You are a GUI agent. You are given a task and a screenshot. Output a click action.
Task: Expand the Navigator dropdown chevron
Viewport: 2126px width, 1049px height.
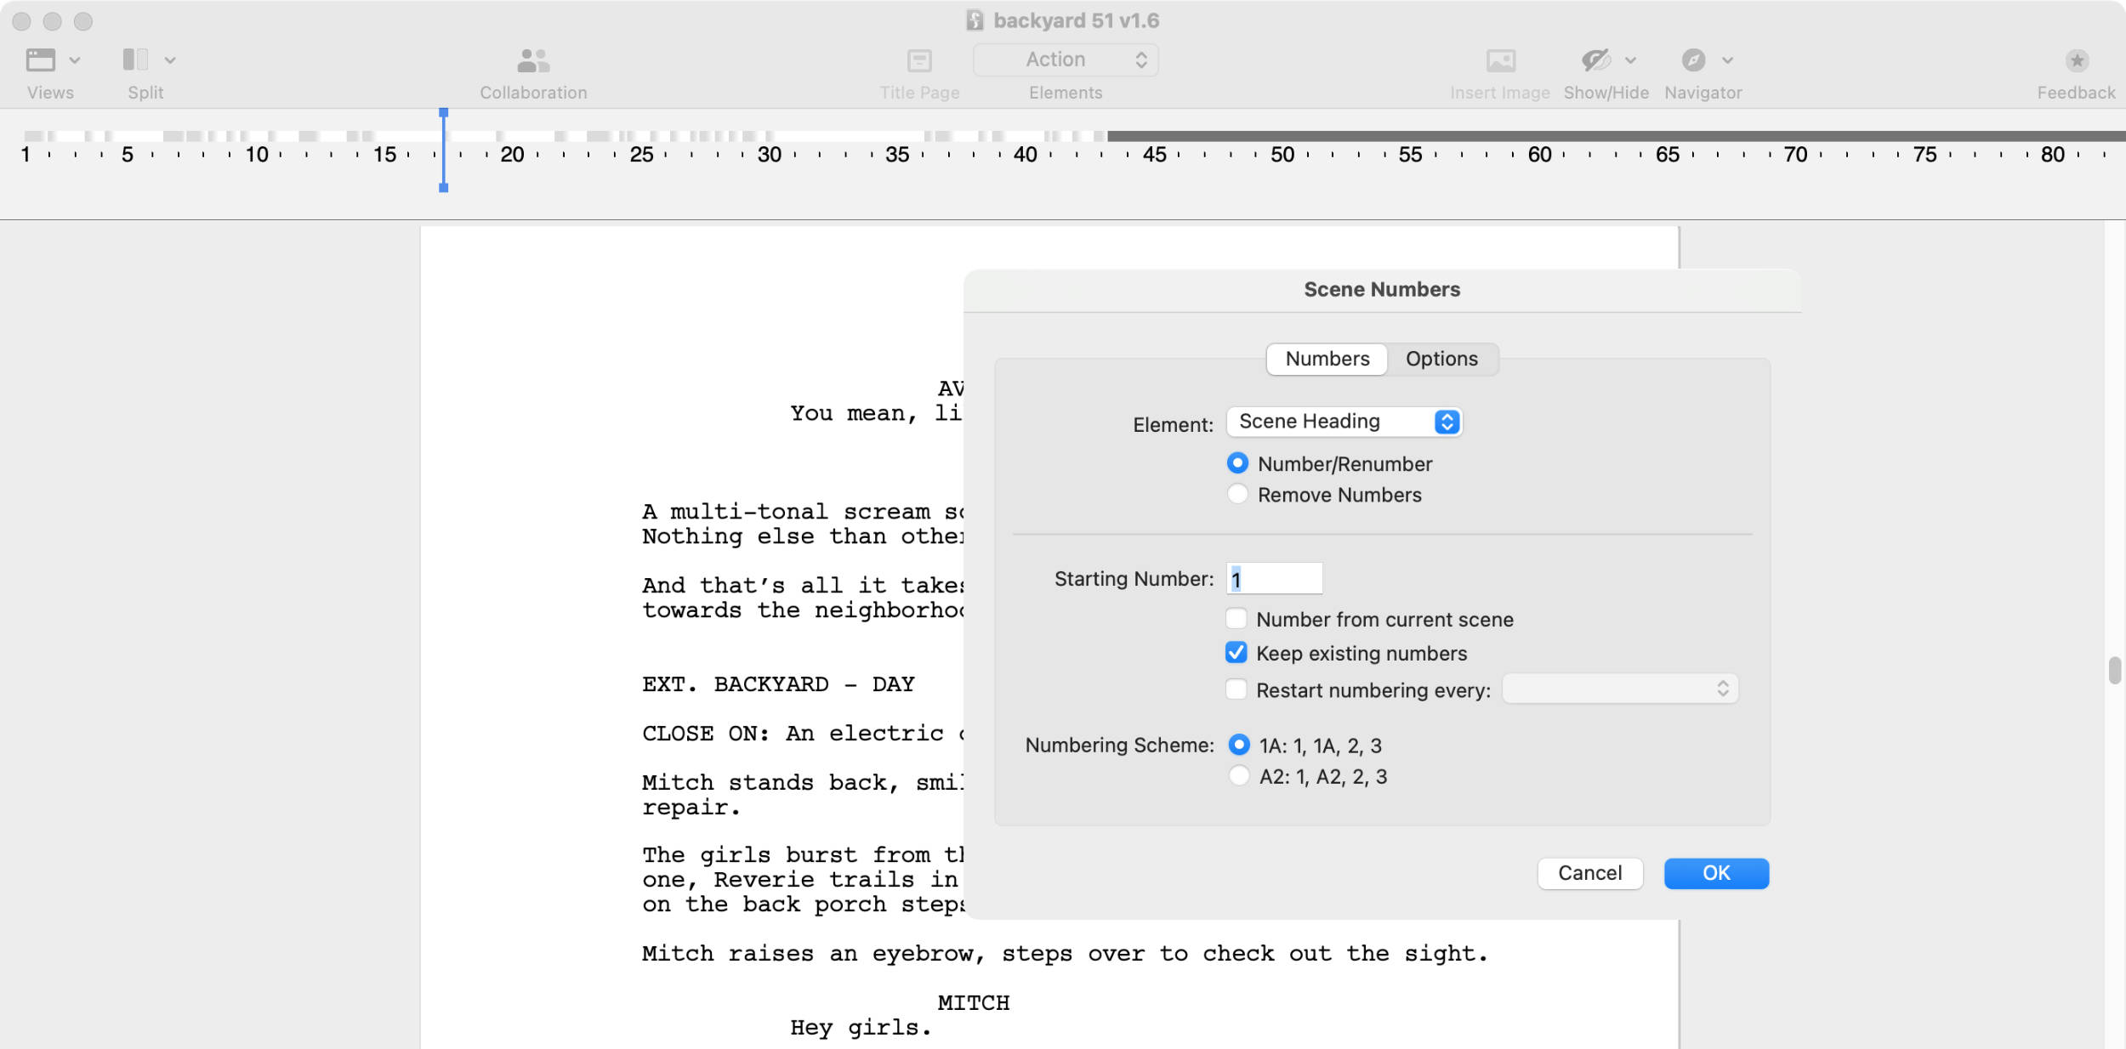[1727, 60]
